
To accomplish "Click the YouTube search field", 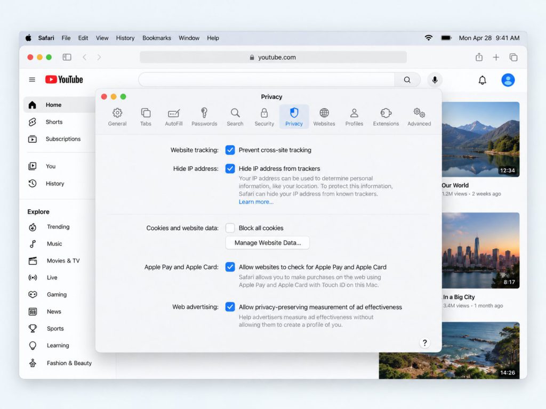I will [267, 80].
